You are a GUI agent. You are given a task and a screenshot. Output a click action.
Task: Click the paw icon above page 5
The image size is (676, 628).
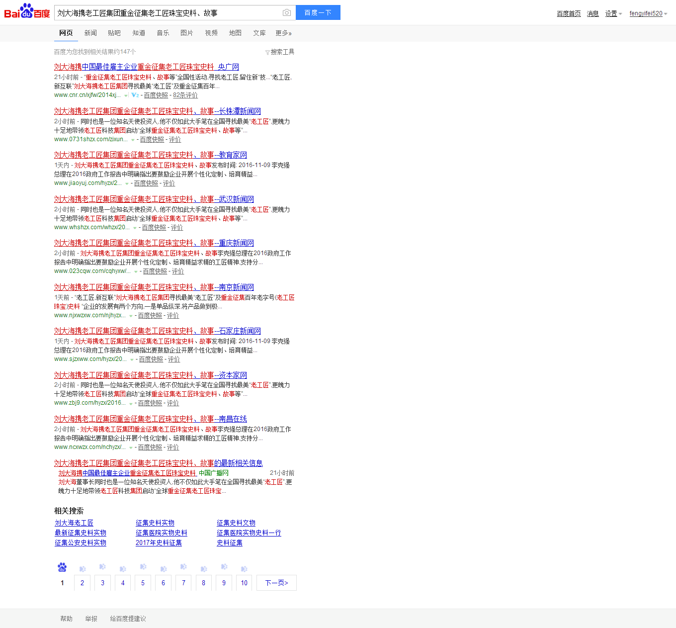click(143, 567)
